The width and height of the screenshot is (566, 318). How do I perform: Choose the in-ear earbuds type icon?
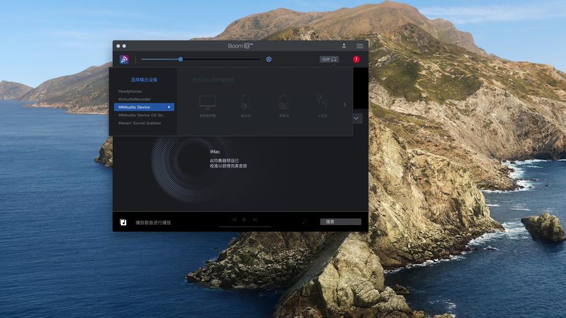click(322, 103)
